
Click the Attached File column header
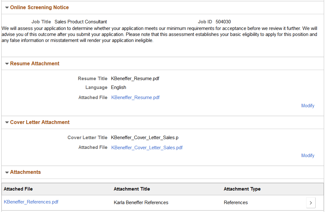click(18, 189)
